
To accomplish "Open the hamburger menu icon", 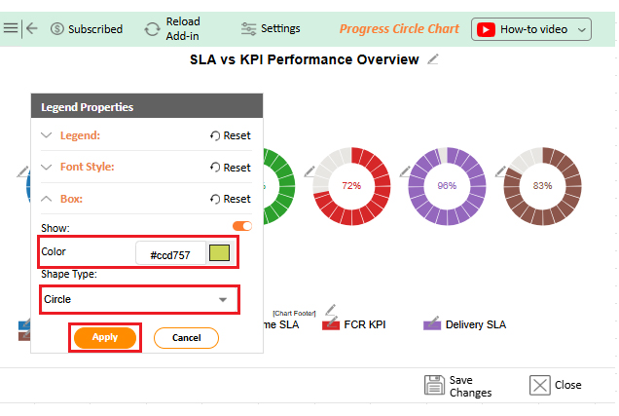I will click(11, 28).
